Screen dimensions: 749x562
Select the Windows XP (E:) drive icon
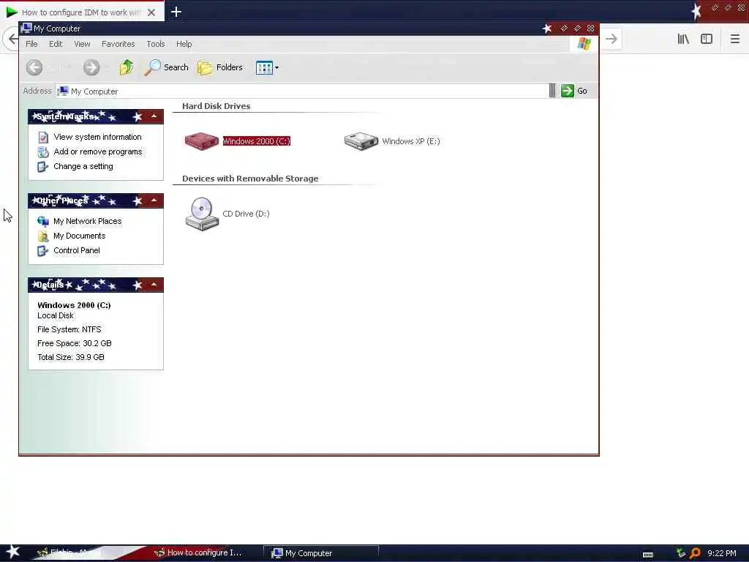pyautogui.click(x=361, y=141)
